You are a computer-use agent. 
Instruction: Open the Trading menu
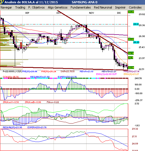coord(20,7)
